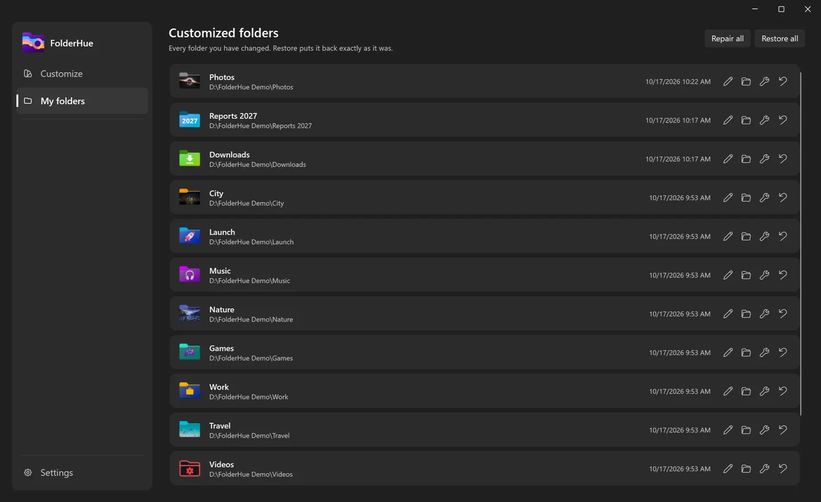The height and width of the screenshot is (502, 821).
Task: Switch to the Customize page
Action: (x=82, y=74)
